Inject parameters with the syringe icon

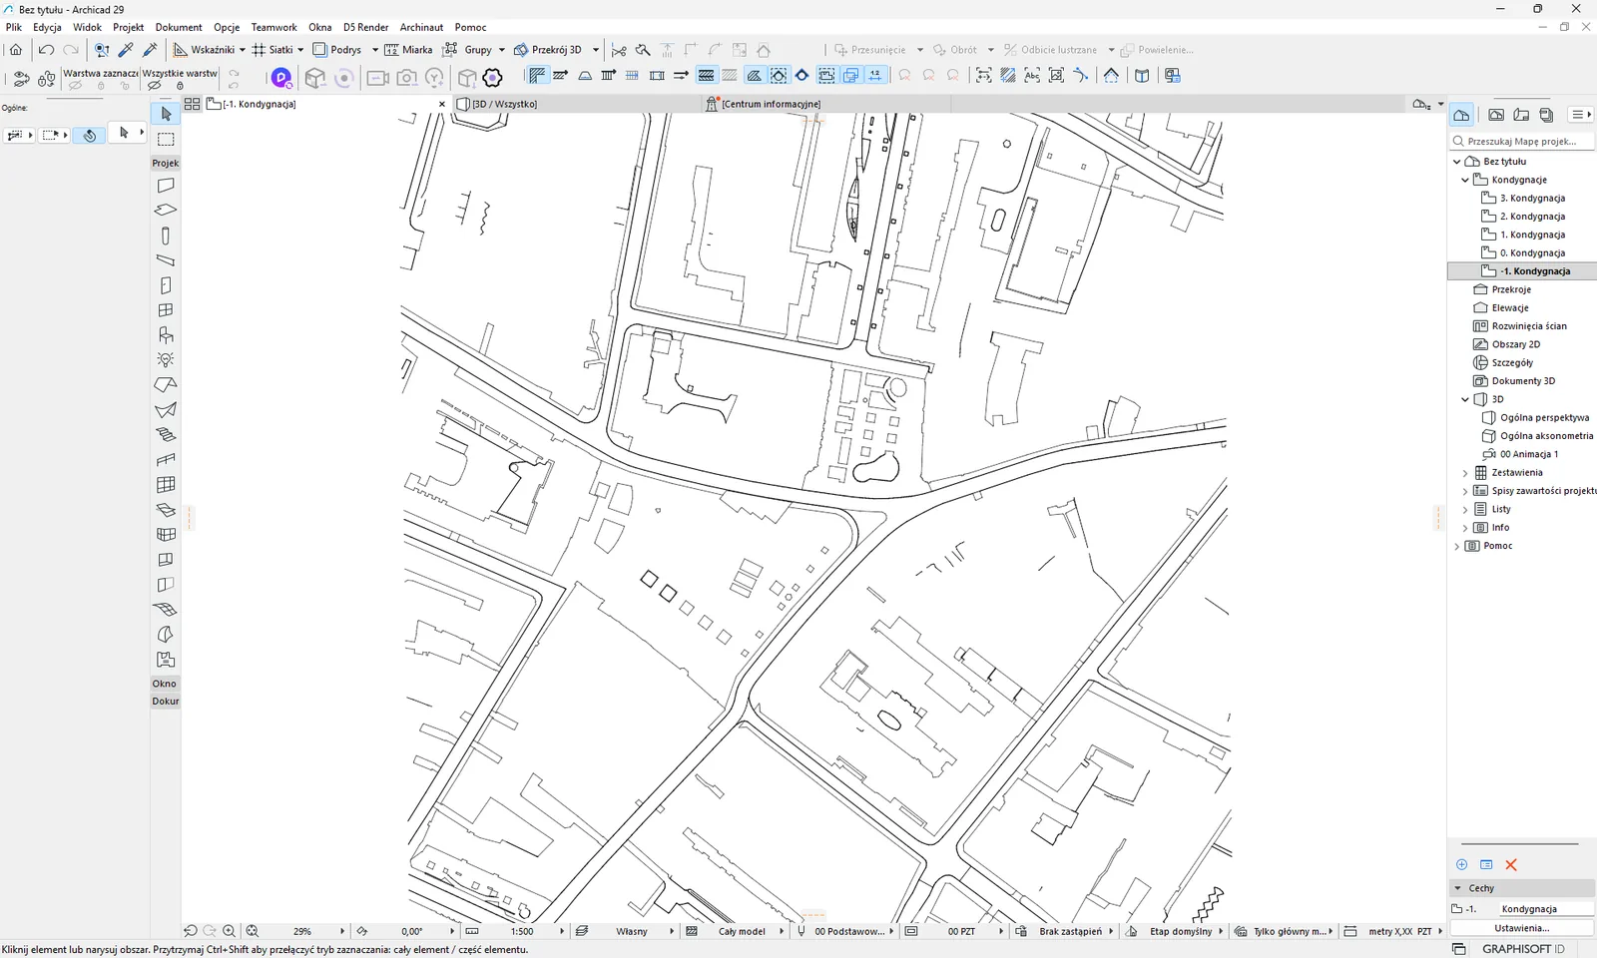[x=151, y=49]
